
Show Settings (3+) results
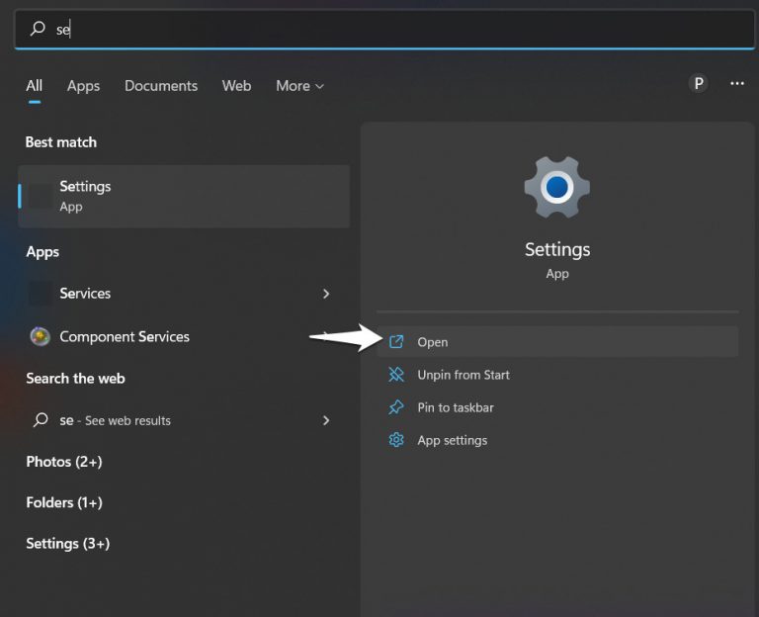[67, 543]
